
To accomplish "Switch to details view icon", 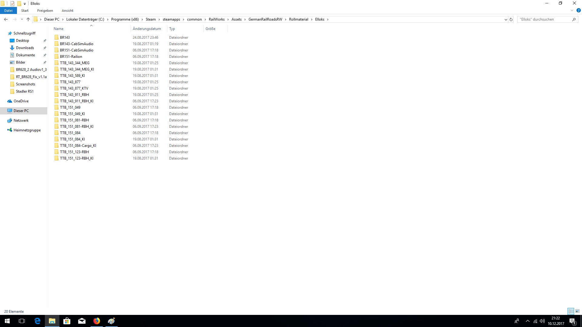I will click(x=571, y=311).
